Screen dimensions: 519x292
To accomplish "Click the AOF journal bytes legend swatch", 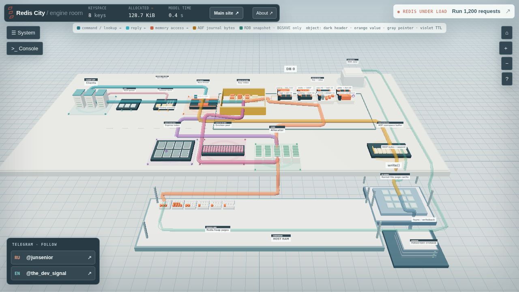I will (x=195, y=28).
